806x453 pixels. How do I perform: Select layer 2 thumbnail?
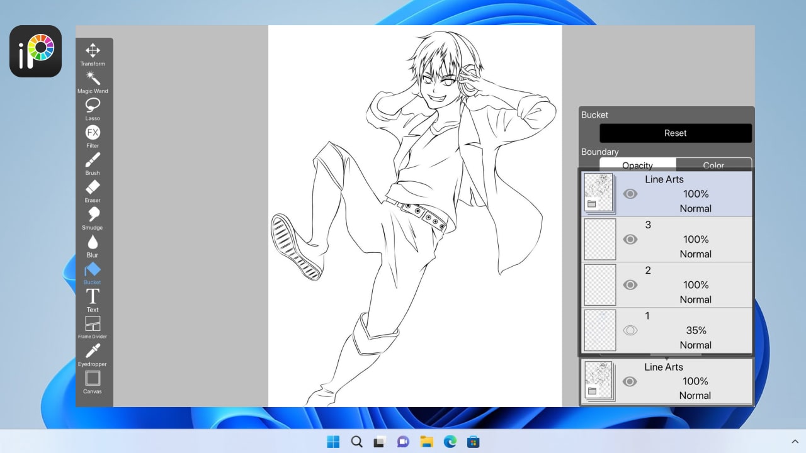600,285
